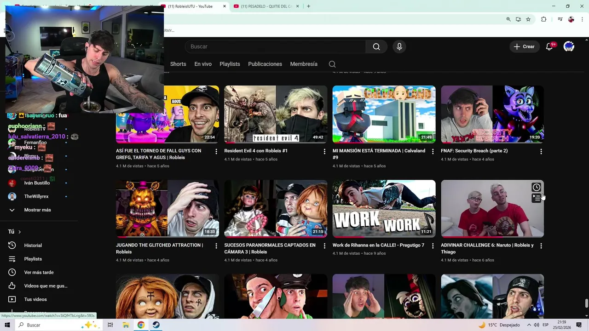The width and height of the screenshot is (589, 331).
Task: Open the Publicaciones tab
Action: click(265, 64)
